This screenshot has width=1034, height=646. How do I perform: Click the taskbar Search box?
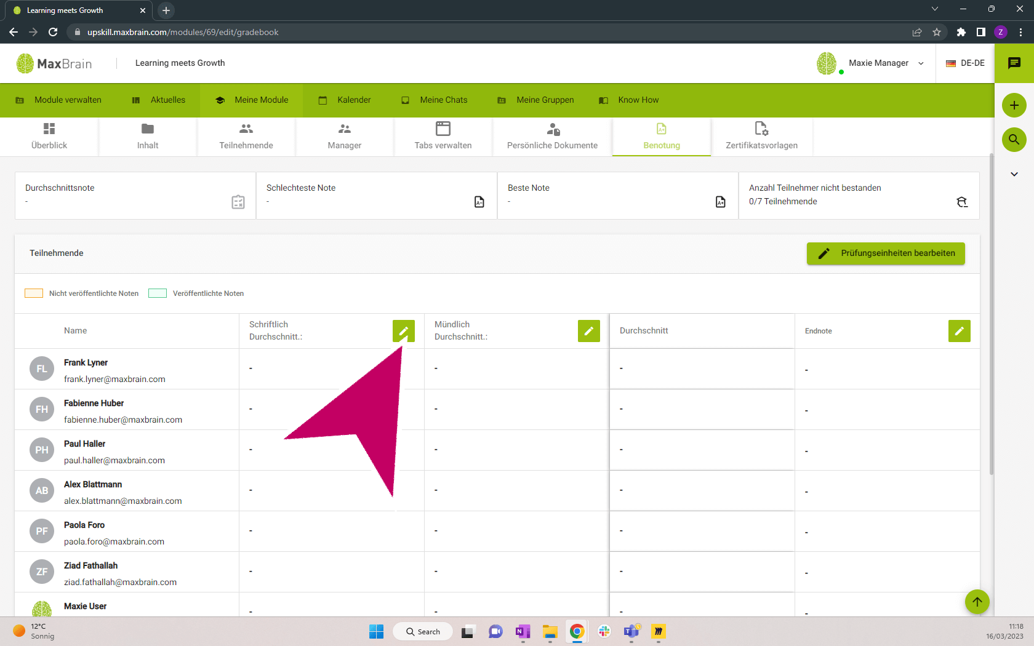(423, 632)
